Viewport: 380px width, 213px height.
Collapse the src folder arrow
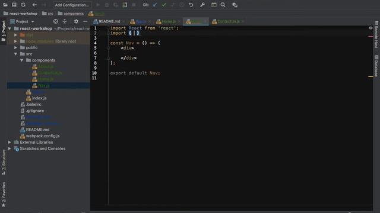tap(15, 54)
